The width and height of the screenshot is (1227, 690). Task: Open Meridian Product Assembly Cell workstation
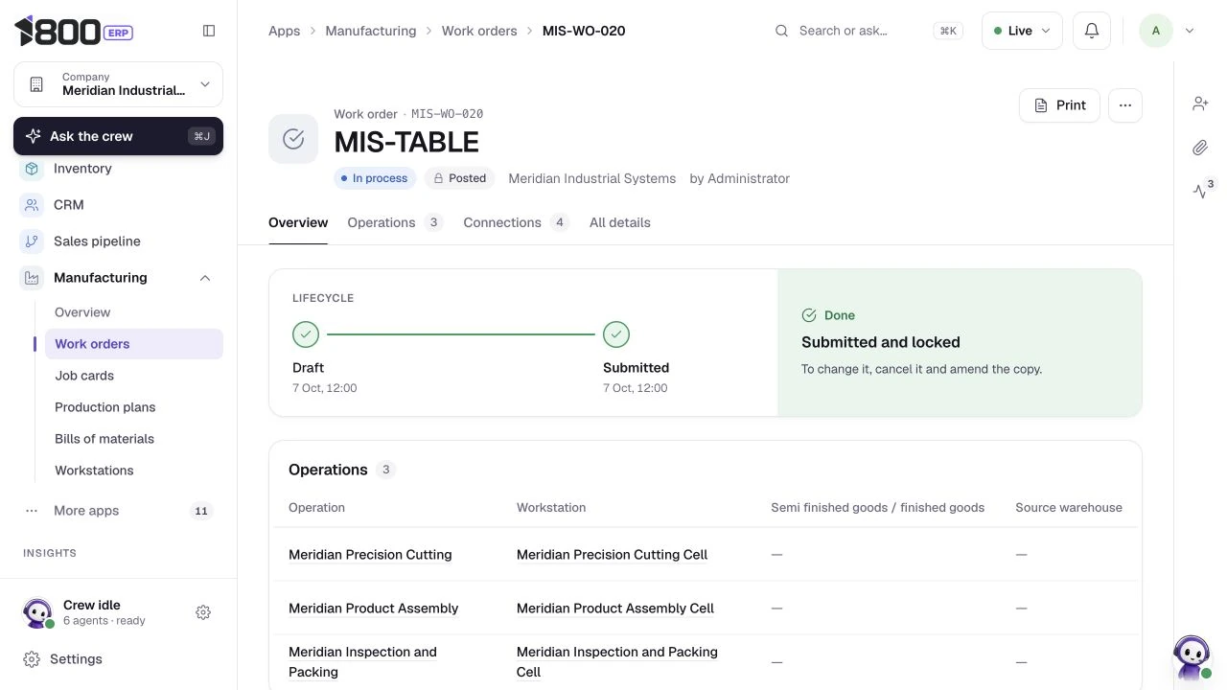(x=615, y=609)
